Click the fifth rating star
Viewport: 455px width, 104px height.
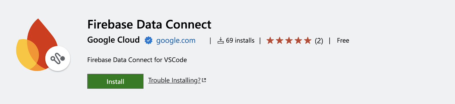point(308,41)
